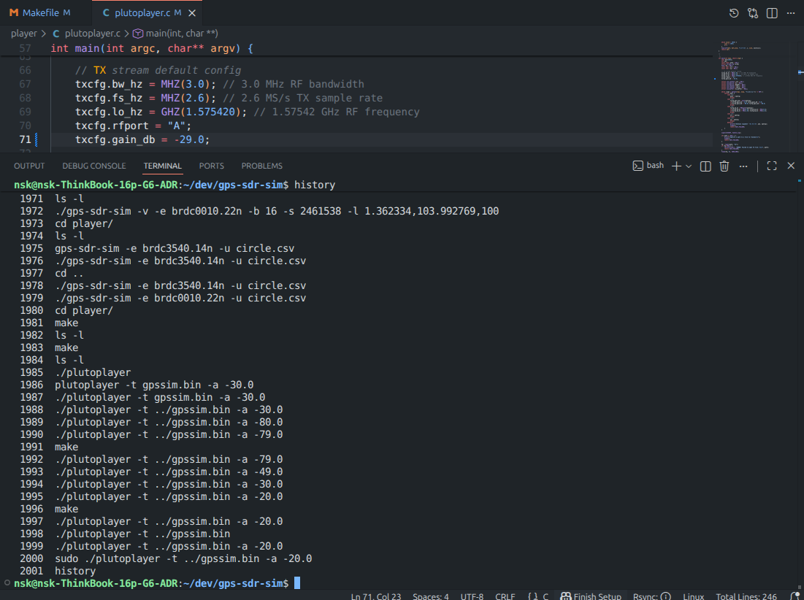Click history entry 1972 gps-sdr-sim command
Viewport: 804px width, 600px height.
[x=277, y=211]
